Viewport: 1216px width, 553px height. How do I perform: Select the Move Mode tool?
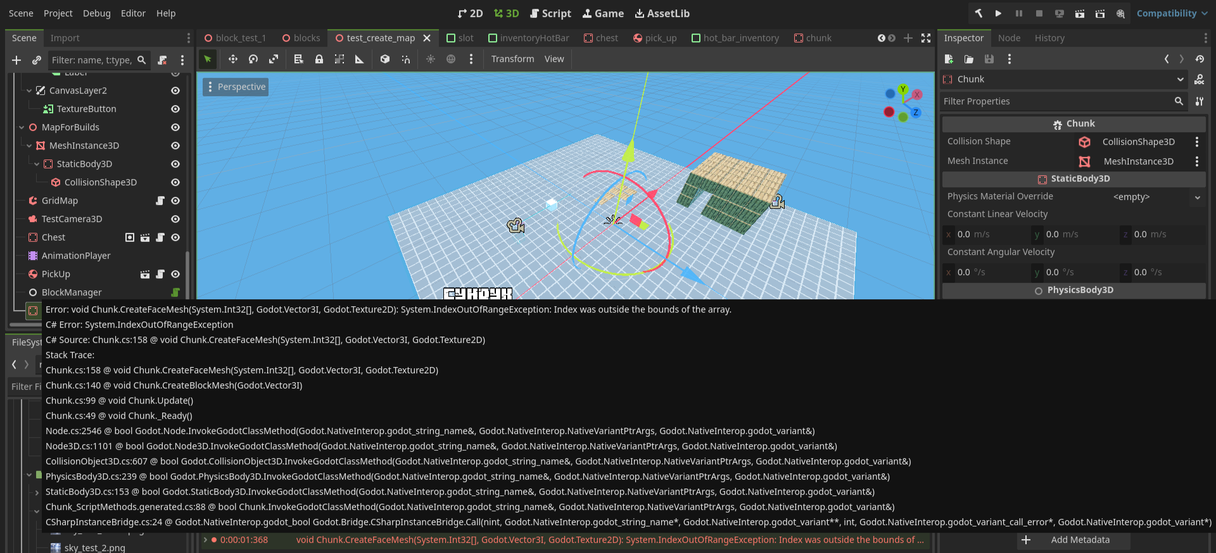233,59
